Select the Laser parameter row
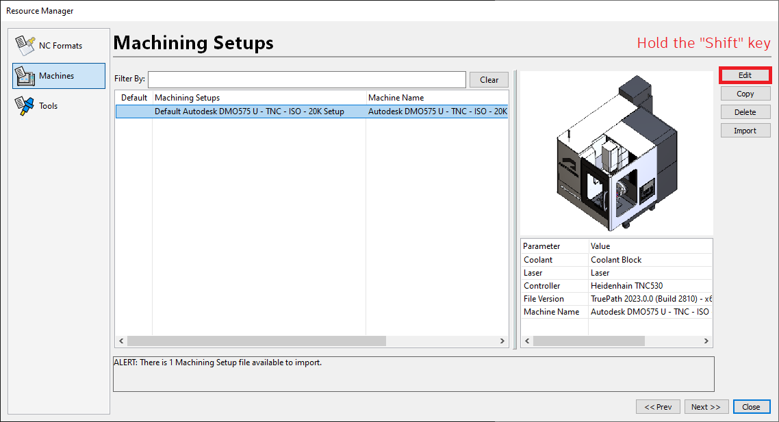The image size is (779, 422). pyautogui.click(x=617, y=273)
